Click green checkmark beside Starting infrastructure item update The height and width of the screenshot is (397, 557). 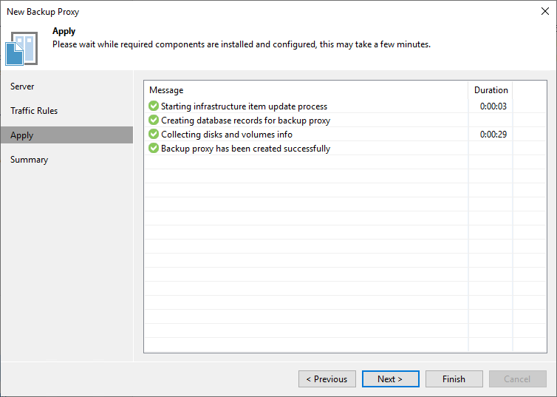point(154,106)
